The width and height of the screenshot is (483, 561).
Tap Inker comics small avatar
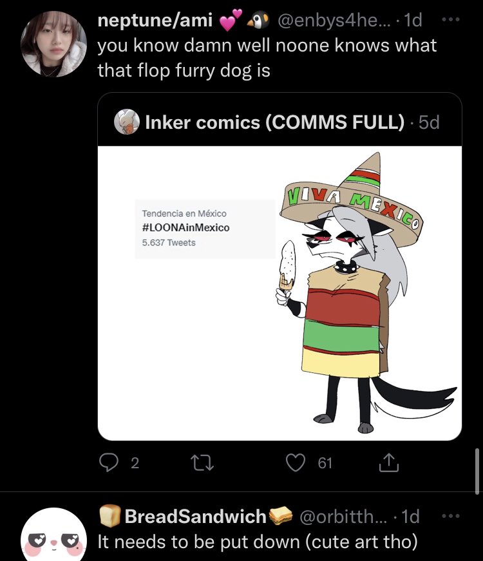(x=127, y=121)
